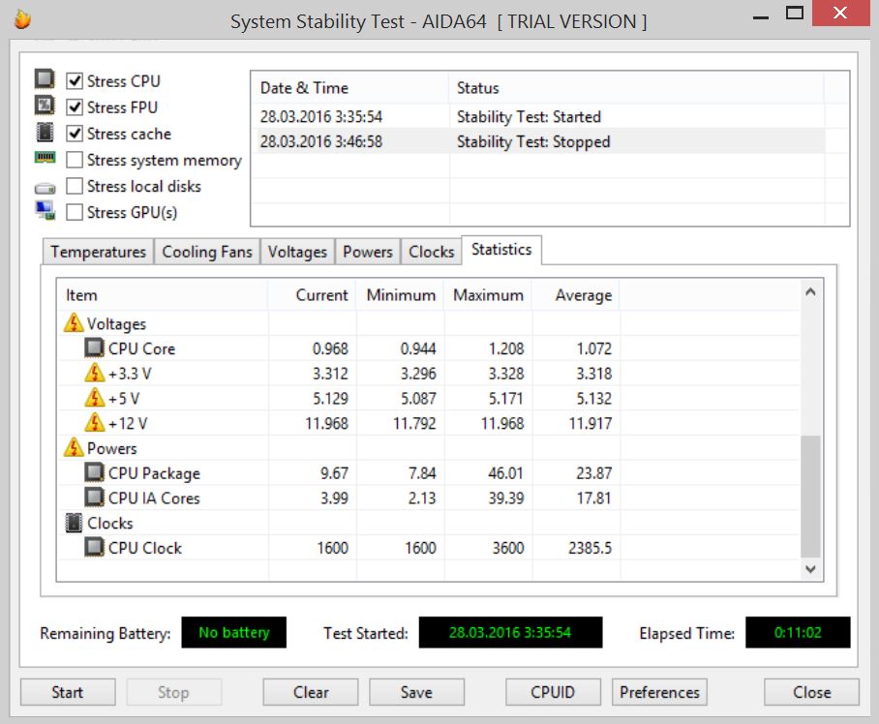Click the Clear button
The width and height of the screenshot is (879, 724).
(x=311, y=692)
